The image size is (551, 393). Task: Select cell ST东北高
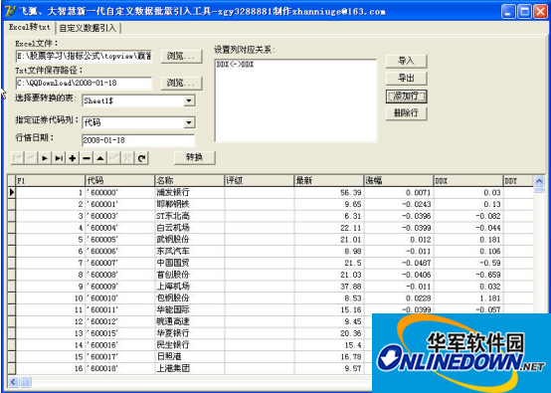point(189,216)
